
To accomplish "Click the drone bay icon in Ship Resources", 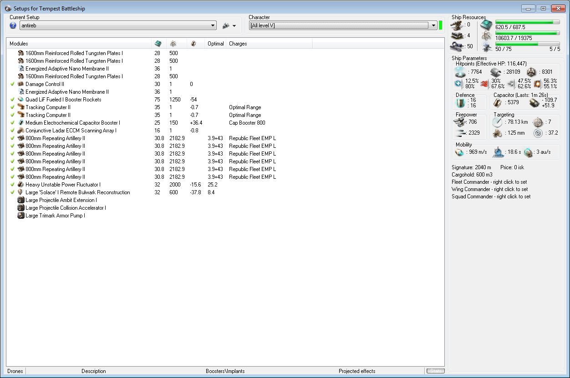I will click(x=486, y=47).
